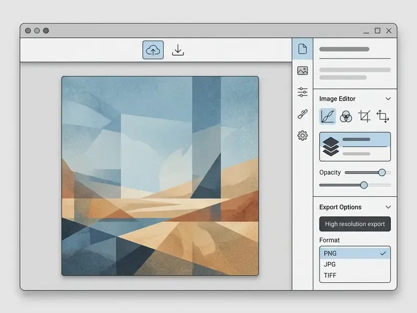Choose TIFF in the Format list
417x313 pixels.
click(x=355, y=275)
